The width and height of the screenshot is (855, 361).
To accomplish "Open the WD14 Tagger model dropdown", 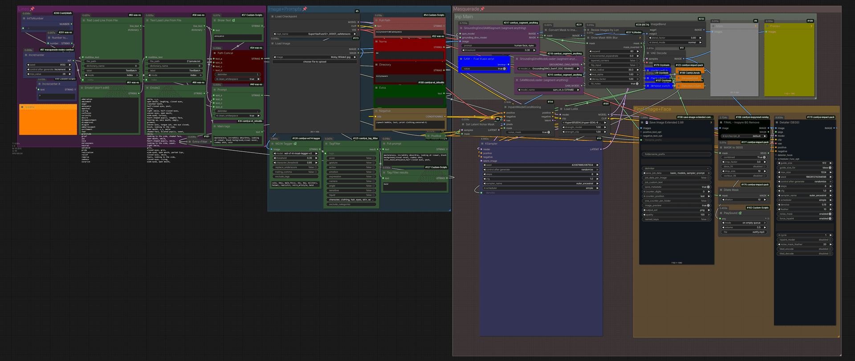I will (x=296, y=153).
